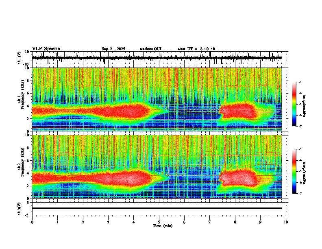Click the ch.1 spectrogram color scale bar
This screenshot has height=249, width=322.
point(294,104)
